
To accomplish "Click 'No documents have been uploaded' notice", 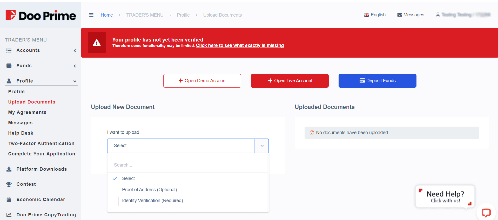I will click(392, 133).
